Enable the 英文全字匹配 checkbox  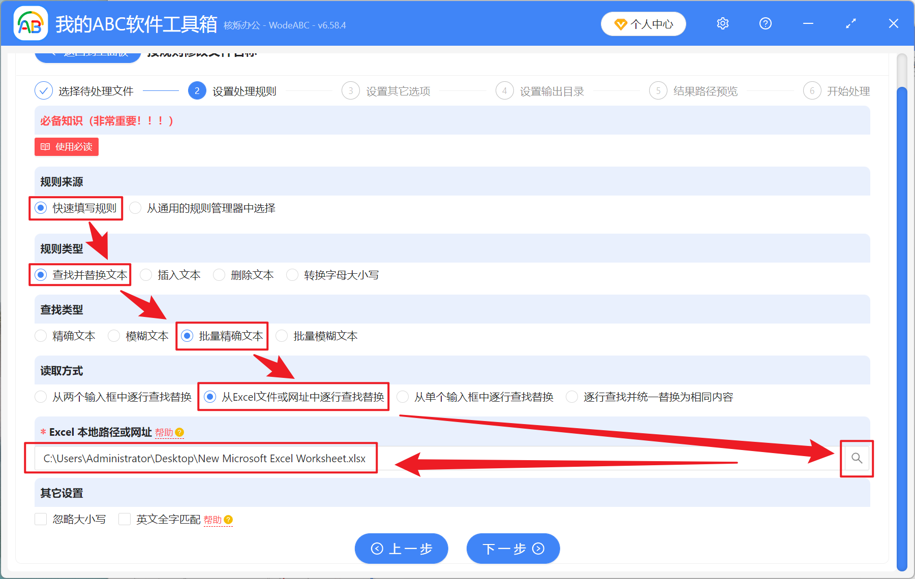[125, 519]
